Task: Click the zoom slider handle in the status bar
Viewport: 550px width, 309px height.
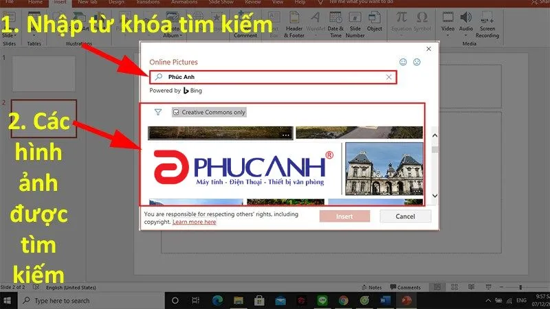Action: click(520, 287)
